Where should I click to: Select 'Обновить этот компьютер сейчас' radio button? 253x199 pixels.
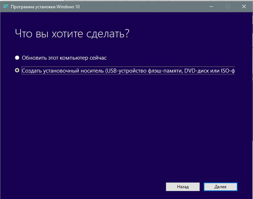tap(17, 57)
